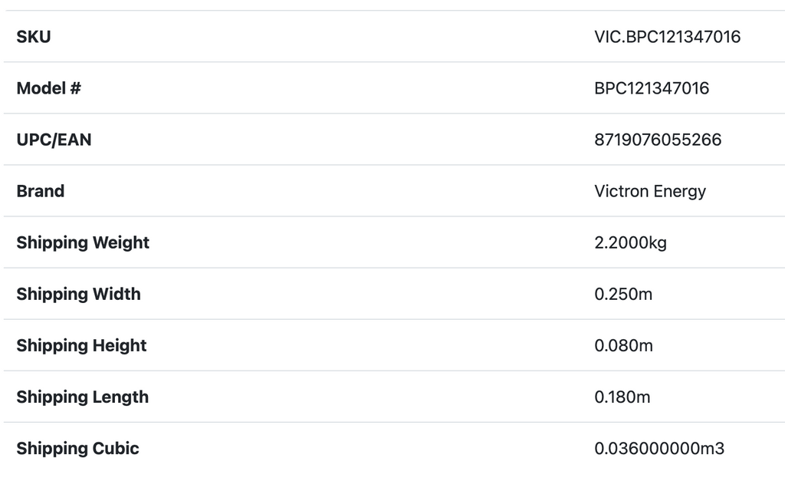This screenshot has width=785, height=481.
Task: Select the weight value 2.2000kg
Action: (630, 242)
